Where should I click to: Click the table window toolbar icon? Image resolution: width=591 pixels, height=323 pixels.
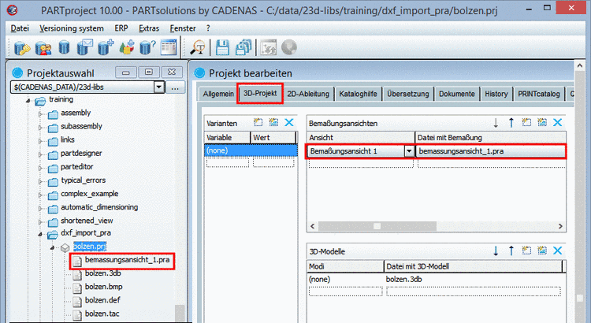pyautogui.click(x=169, y=47)
